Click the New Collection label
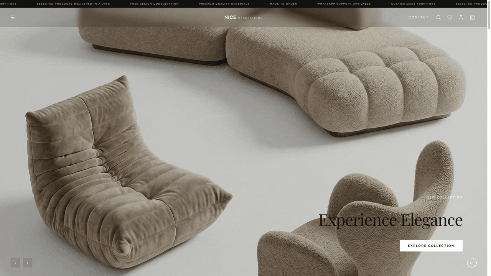 (x=445, y=197)
